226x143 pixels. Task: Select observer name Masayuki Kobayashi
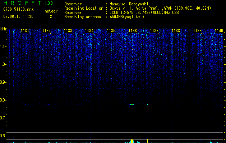129,4
